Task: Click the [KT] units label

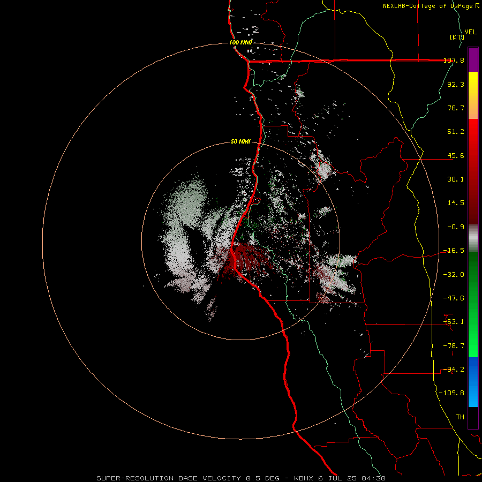Action: [457, 37]
